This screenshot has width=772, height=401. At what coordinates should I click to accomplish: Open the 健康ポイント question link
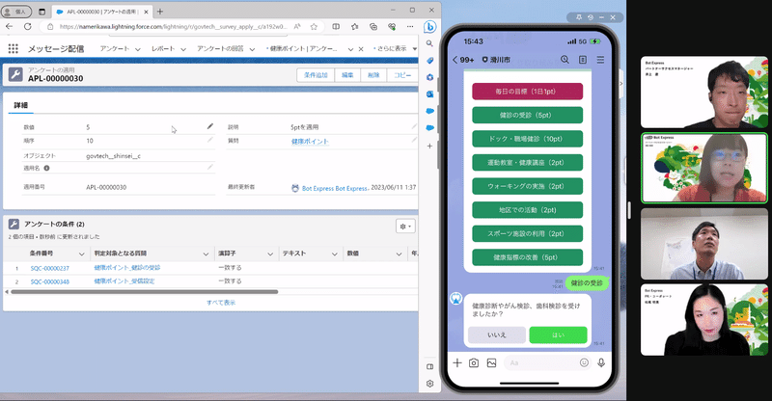[310, 141]
